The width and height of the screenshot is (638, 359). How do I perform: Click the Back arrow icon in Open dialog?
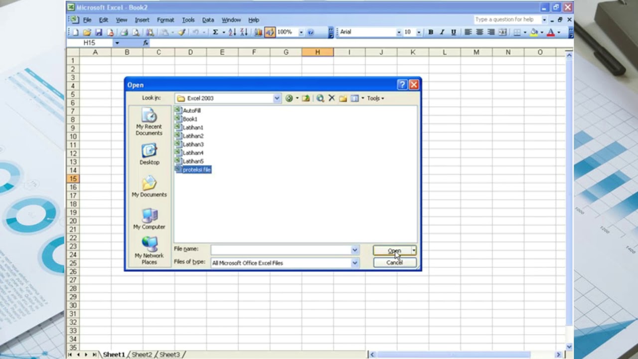pyautogui.click(x=289, y=98)
